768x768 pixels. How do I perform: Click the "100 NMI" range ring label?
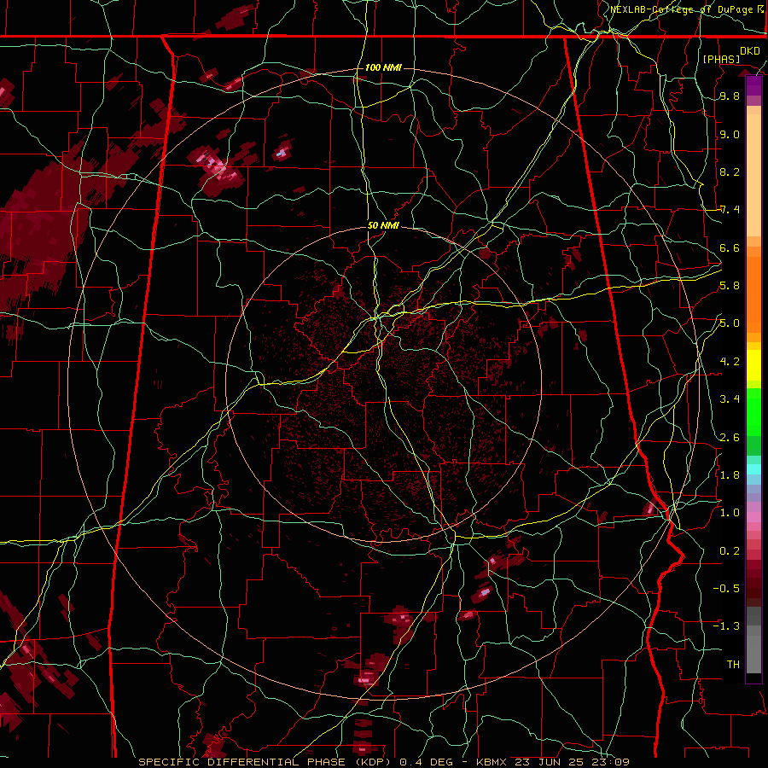coord(383,67)
